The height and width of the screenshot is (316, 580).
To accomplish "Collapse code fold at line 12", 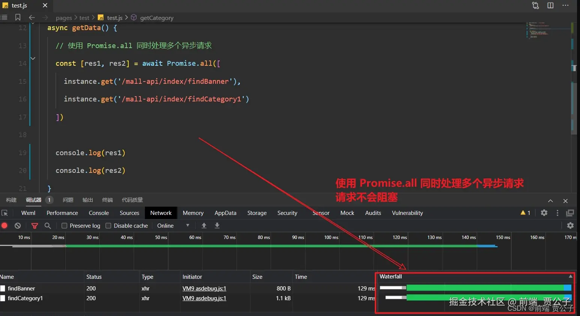I will click(x=33, y=23).
